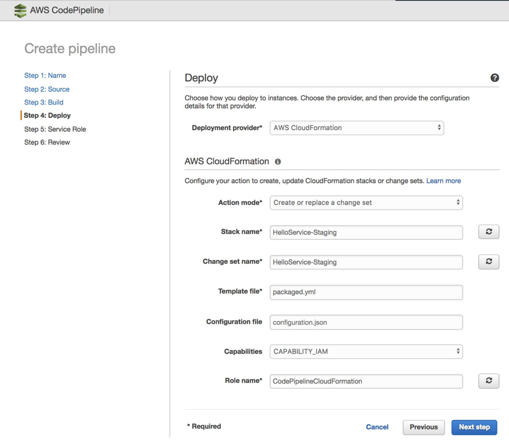Open the Deployment provider dropdown
The width and height of the screenshot is (509, 444).
point(357,128)
